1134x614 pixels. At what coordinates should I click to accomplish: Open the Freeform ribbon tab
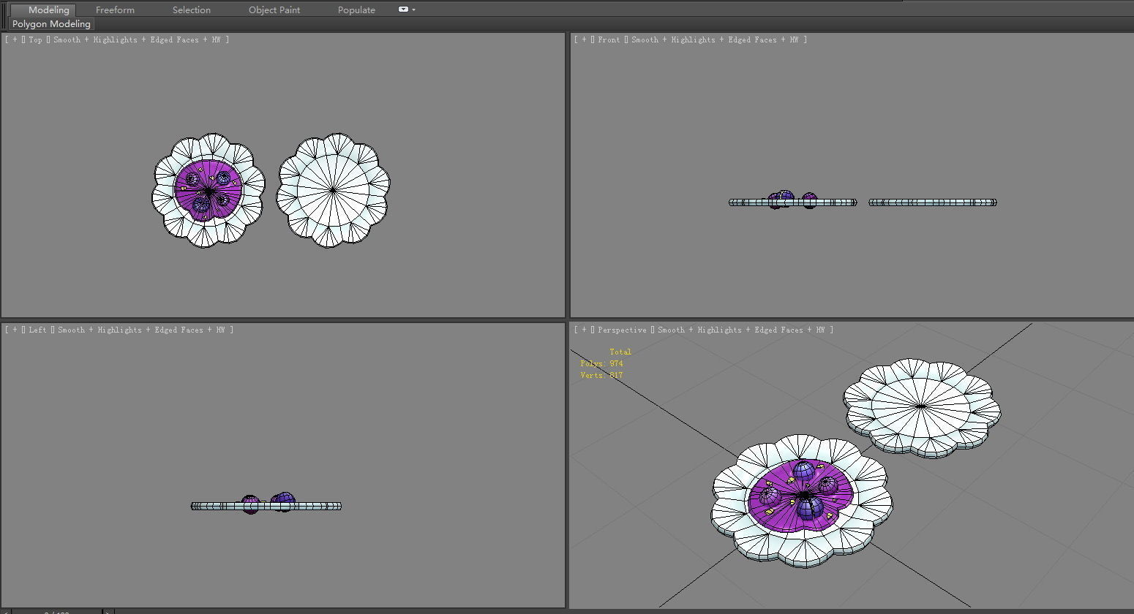(x=115, y=10)
